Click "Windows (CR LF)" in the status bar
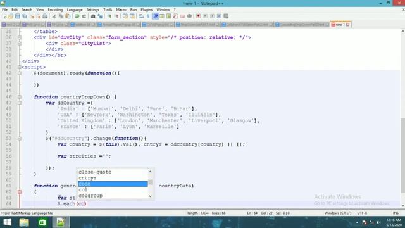This screenshot has width=405, height=228. [x=338, y=213]
